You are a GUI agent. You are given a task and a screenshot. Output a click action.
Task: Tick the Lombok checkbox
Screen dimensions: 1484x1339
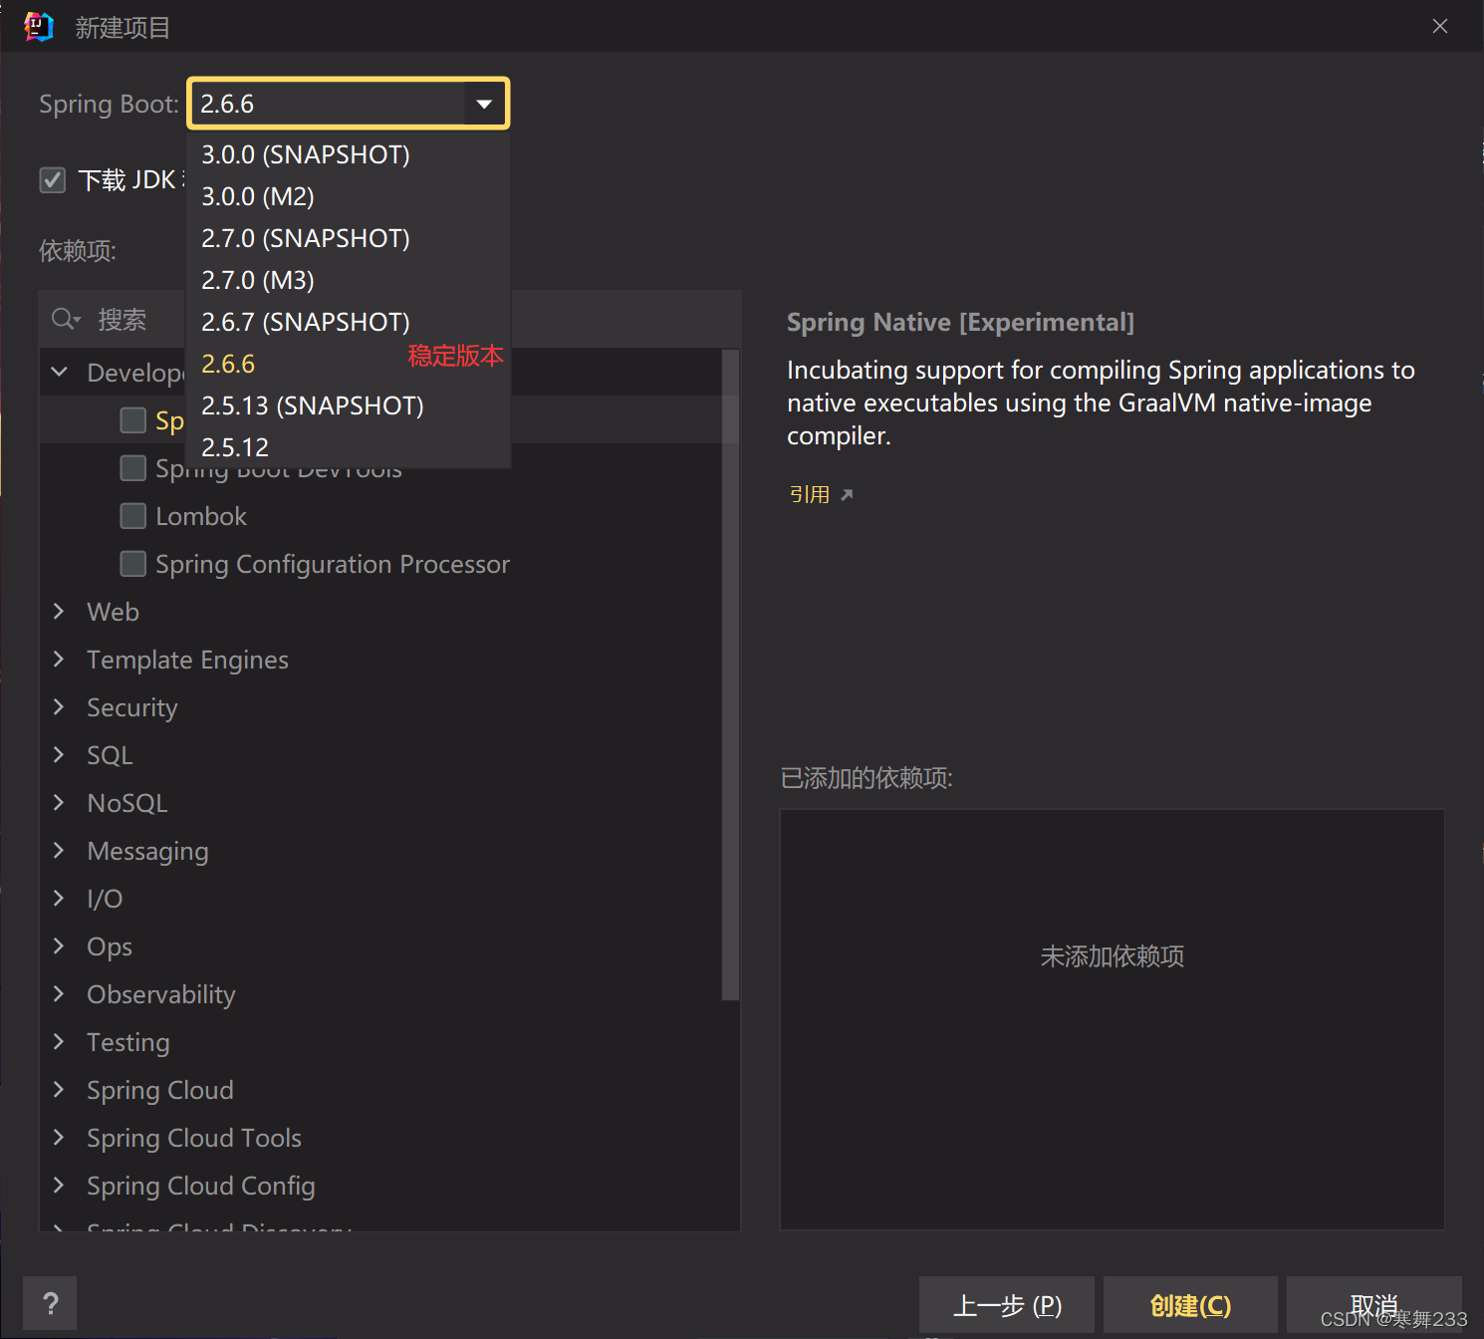click(132, 516)
